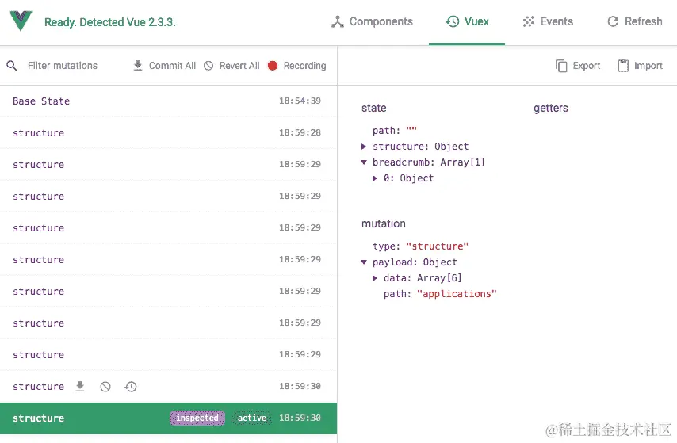
Task: Select the structure mutation at 18:59:28
Action: (x=168, y=132)
